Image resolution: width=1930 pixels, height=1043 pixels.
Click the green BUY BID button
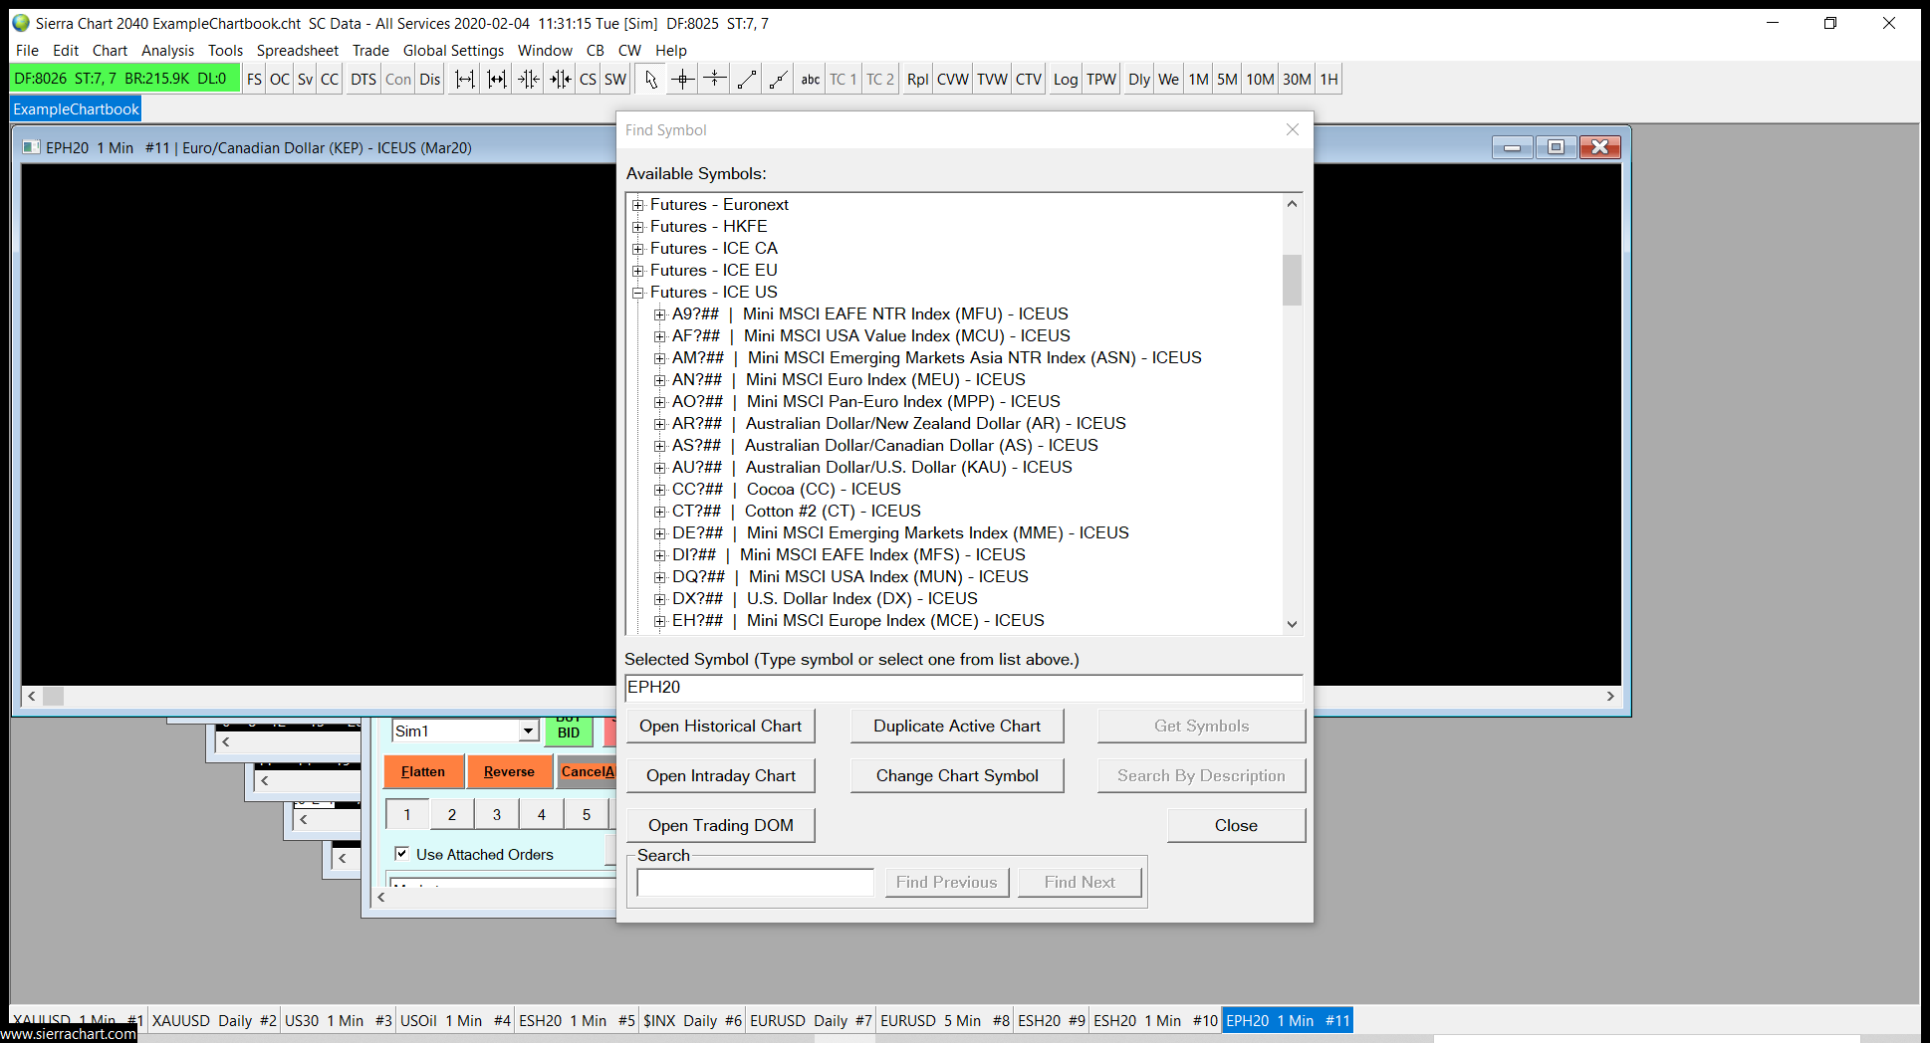click(569, 730)
